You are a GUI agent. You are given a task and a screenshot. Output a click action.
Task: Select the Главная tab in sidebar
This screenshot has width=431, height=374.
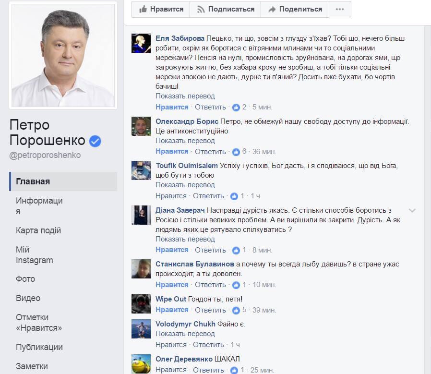click(x=63, y=181)
